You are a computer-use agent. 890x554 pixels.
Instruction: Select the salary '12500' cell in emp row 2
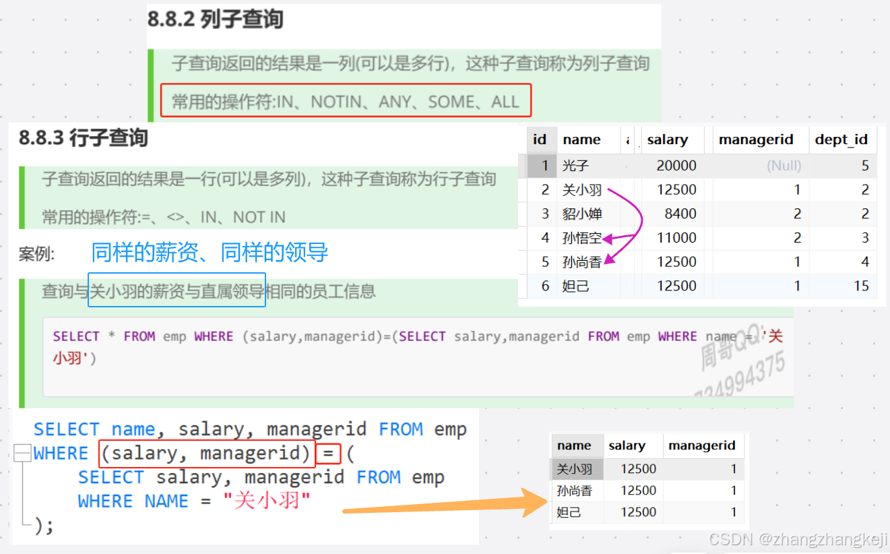click(x=672, y=190)
